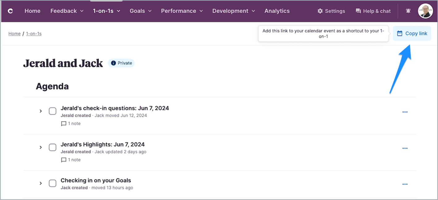The width and height of the screenshot is (438, 200).
Task: Open more options for Jerald's check-in questions
Action: (405, 112)
